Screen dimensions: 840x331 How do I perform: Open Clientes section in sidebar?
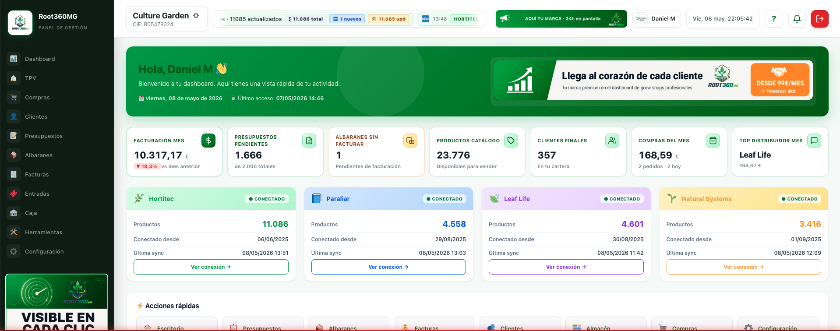(x=57, y=116)
